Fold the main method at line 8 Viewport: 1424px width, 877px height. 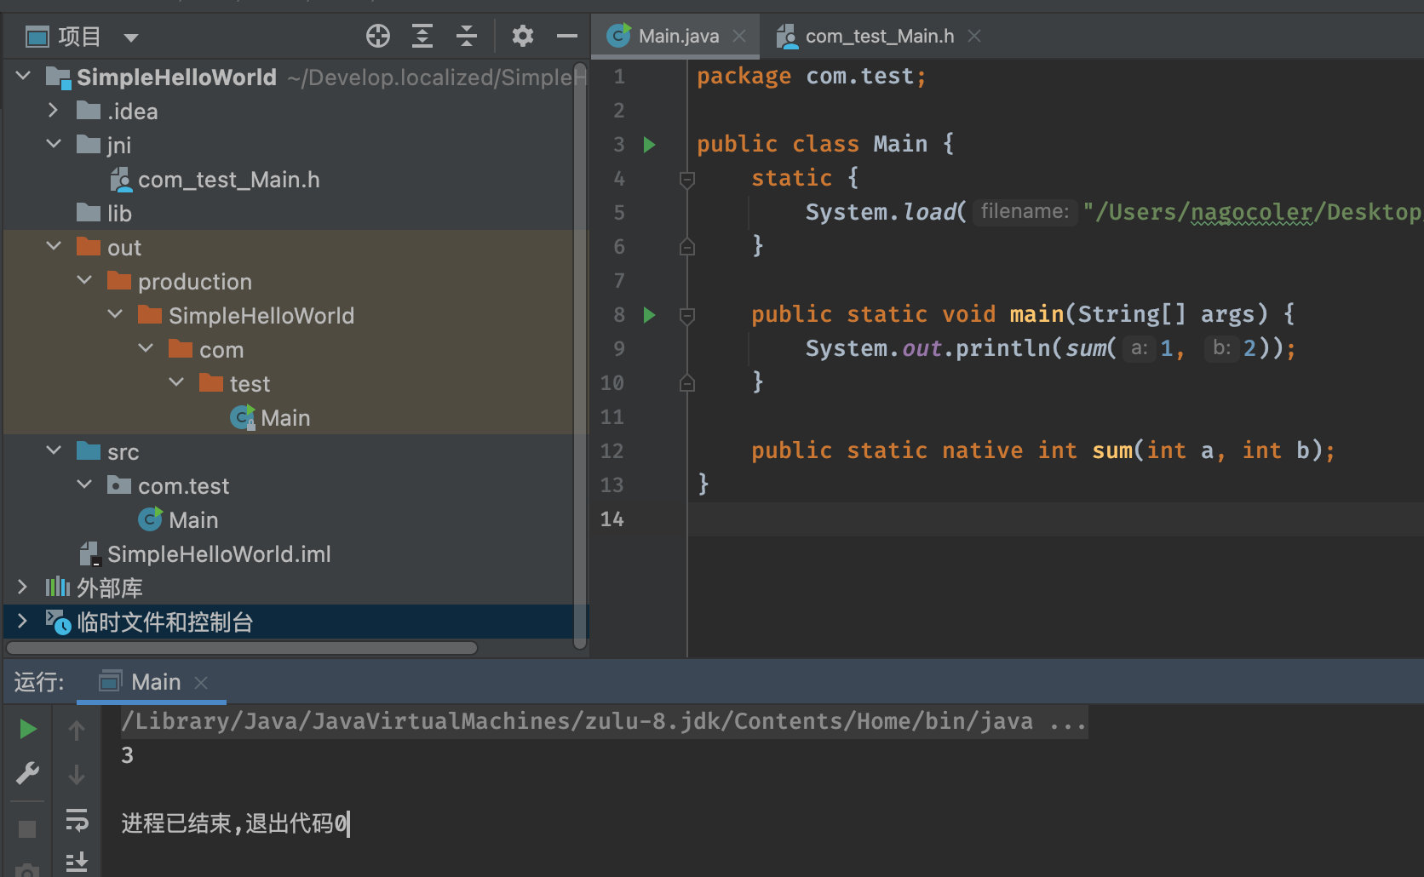(687, 315)
